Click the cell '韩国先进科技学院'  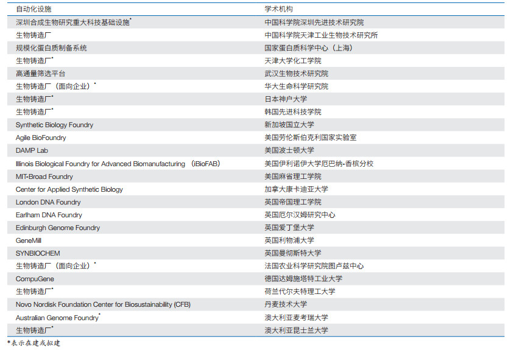(x=293, y=112)
